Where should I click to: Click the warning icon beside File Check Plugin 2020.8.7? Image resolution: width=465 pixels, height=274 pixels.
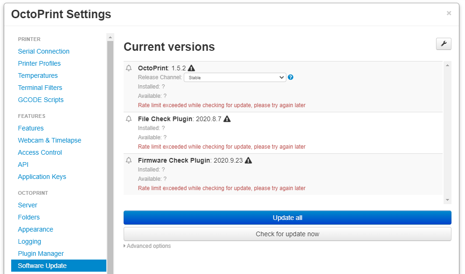click(227, 119)
